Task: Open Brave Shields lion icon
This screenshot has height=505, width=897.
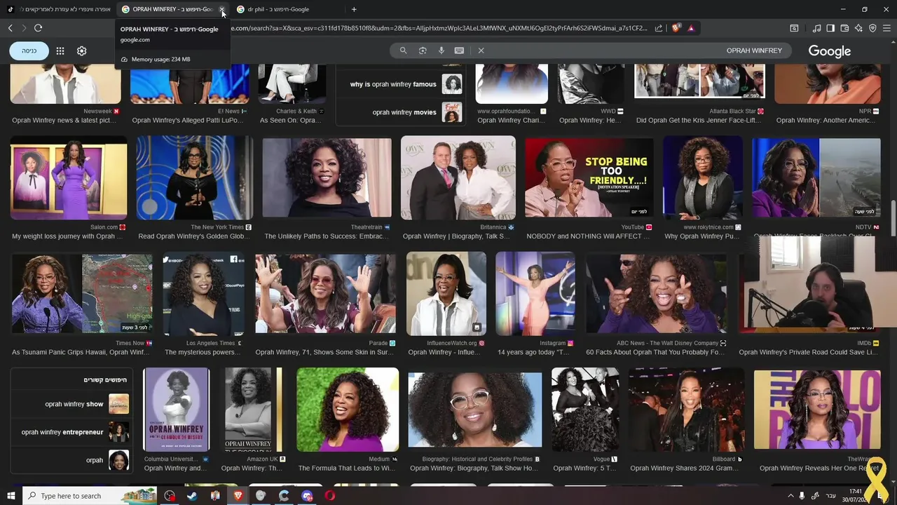Action: pyautogui.click(x=676, y=28)
